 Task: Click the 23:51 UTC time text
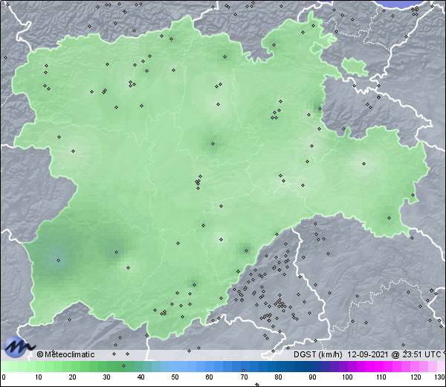click(x=421, y=354)
